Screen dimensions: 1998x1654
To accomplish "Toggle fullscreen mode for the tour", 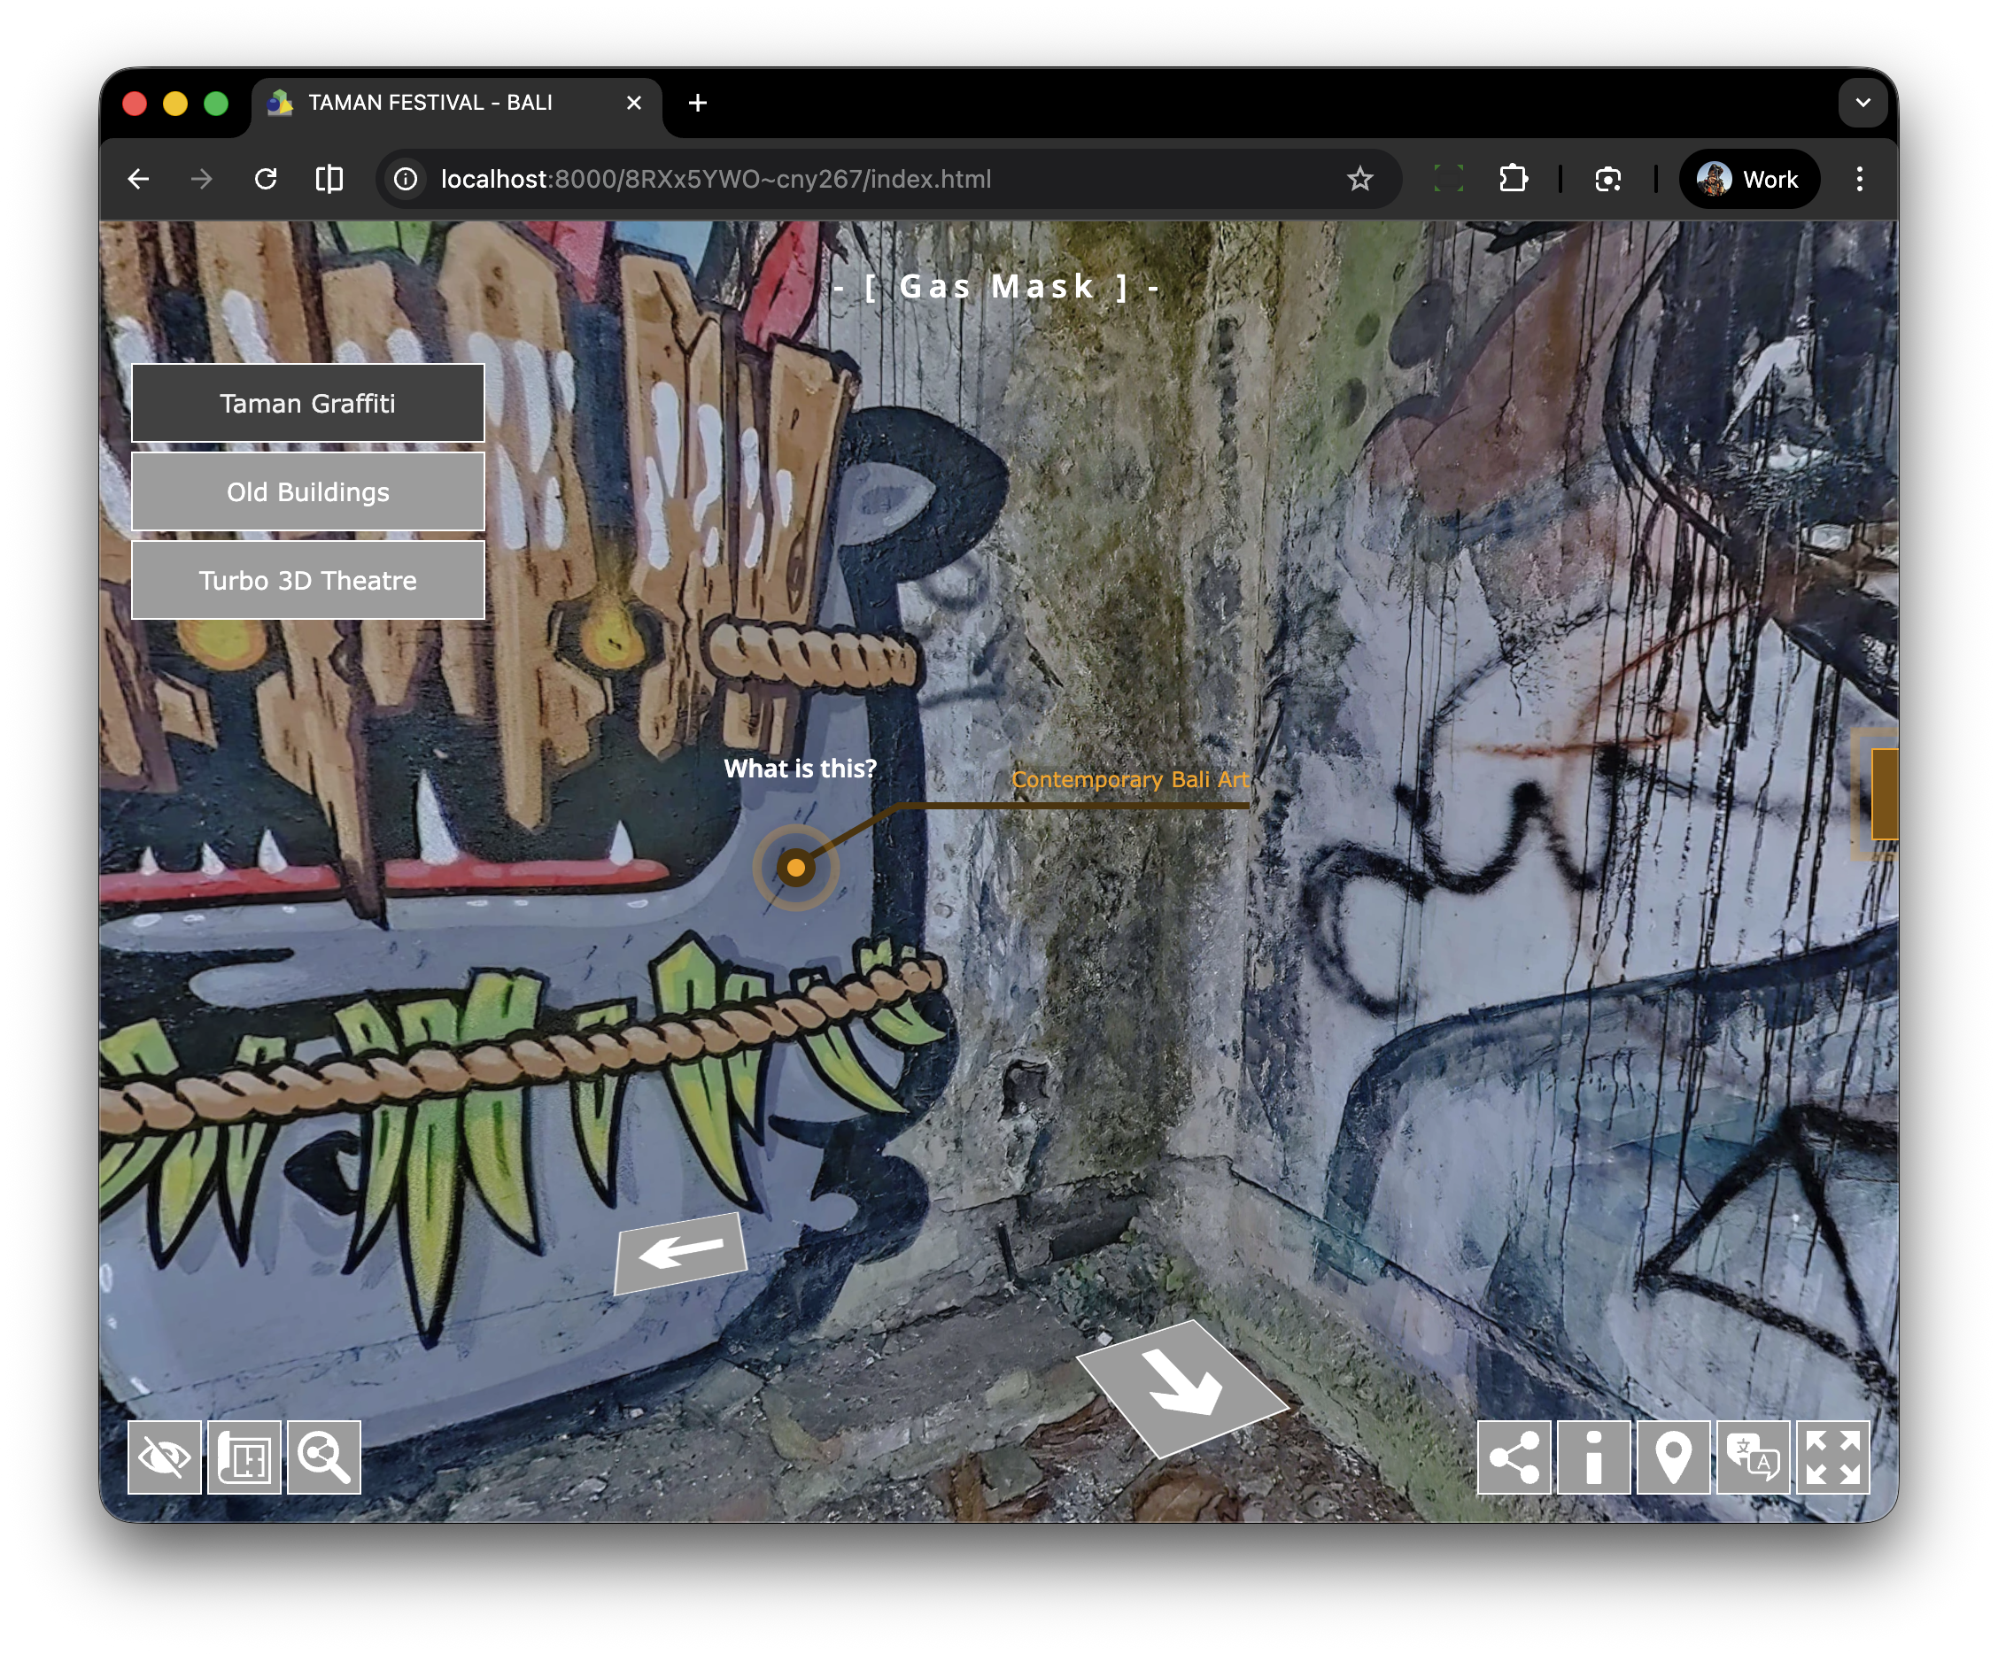I will 1832,1457.
